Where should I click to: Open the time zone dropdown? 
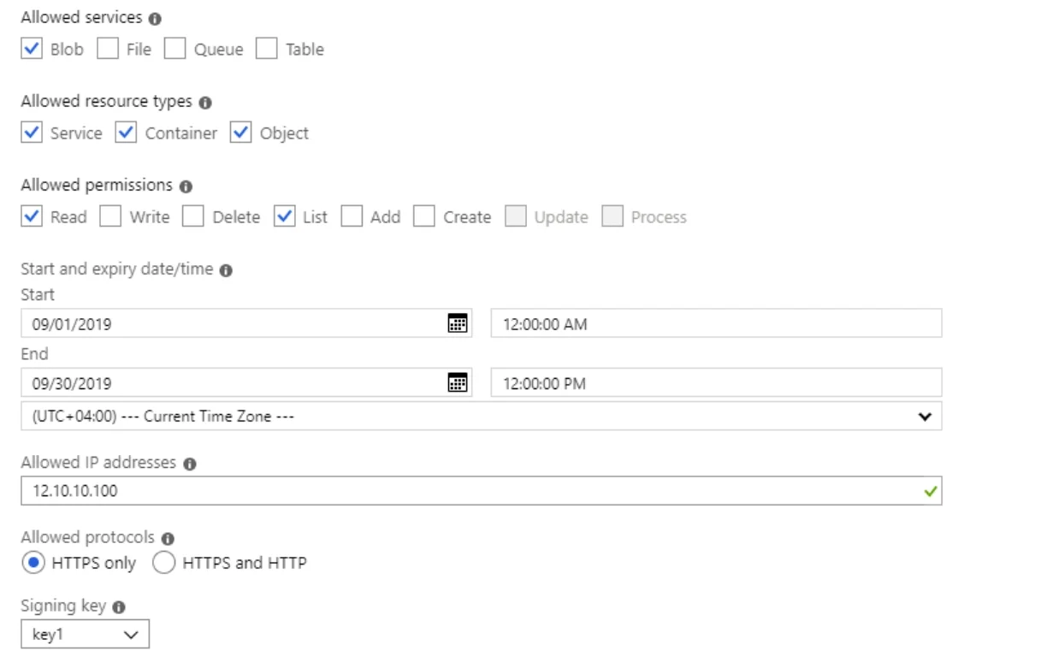point(482,417)
